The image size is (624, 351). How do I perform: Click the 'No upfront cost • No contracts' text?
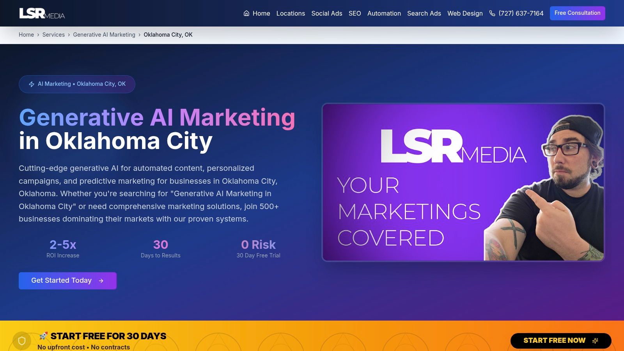[83, 347]
